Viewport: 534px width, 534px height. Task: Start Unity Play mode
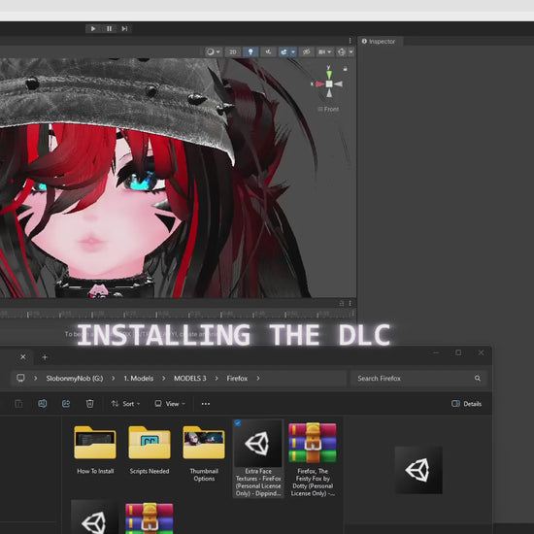[x=93, y=28]
